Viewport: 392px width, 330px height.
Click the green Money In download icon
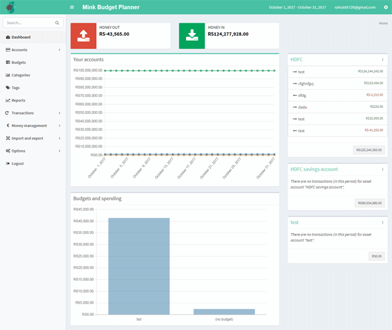click(x=192, y=36)
